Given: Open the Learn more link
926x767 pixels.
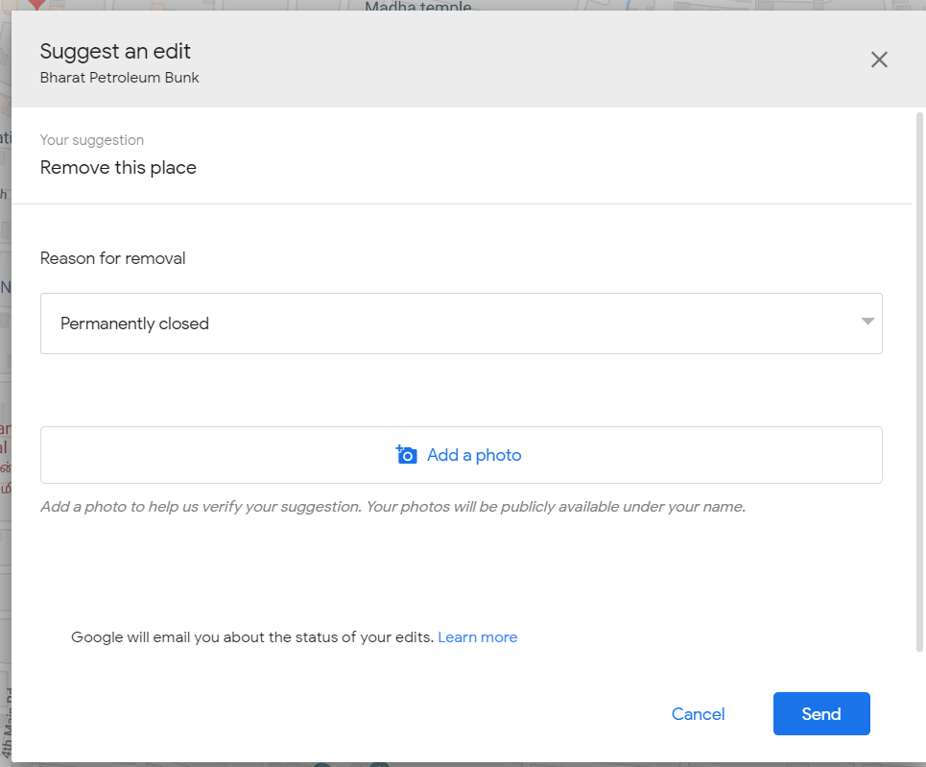Looking at the screenshot, I should point(477,637).
